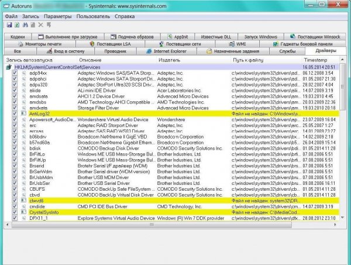Viewport: 351px width, 265px height.
Task: Click the COMODO Backup Disk Driver description
Action: tap(108, 149)
